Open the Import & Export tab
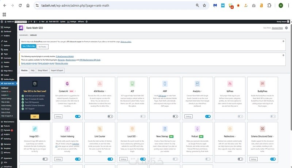292x168 pixels. click(57, 70)
